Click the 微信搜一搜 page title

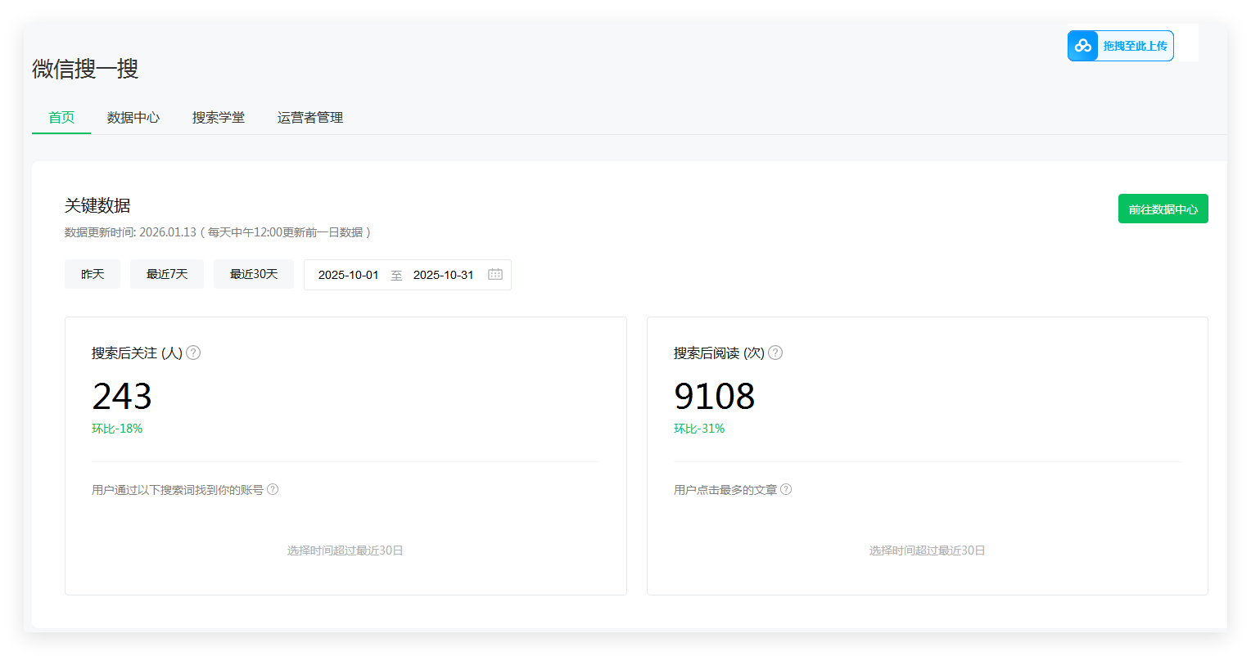[85, 69]
